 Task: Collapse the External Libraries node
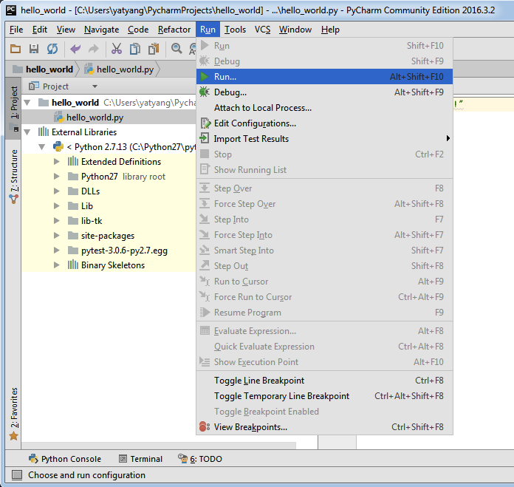(x=27, y=132)
